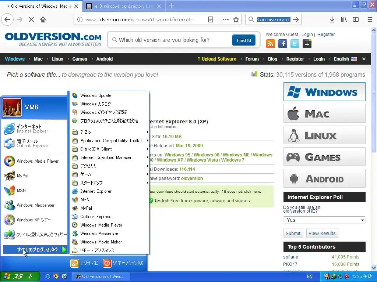Stop loading the page

tap(31, 19)
